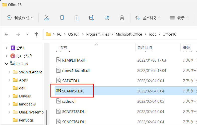This screenshot has width=197, height=125.
Task: Select langpacks folder in tree
Action: click(x=27, y=104)
